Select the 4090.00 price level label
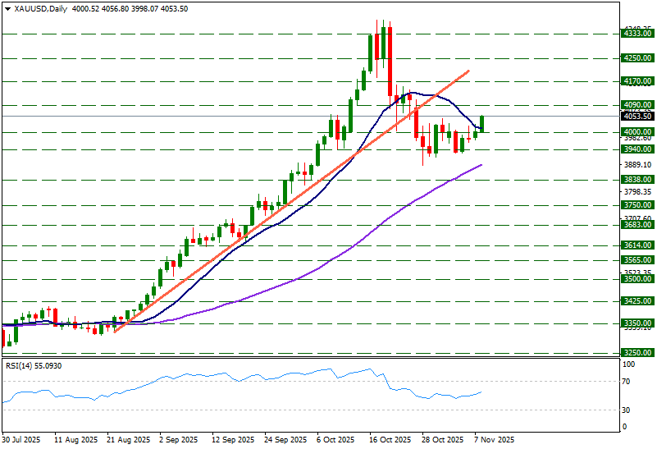 (636, 105)
